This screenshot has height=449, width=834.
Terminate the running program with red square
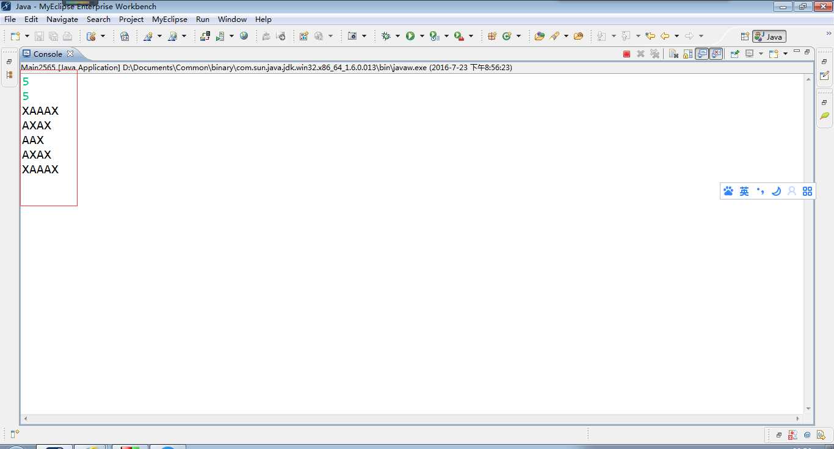click(x=626, y=54)
